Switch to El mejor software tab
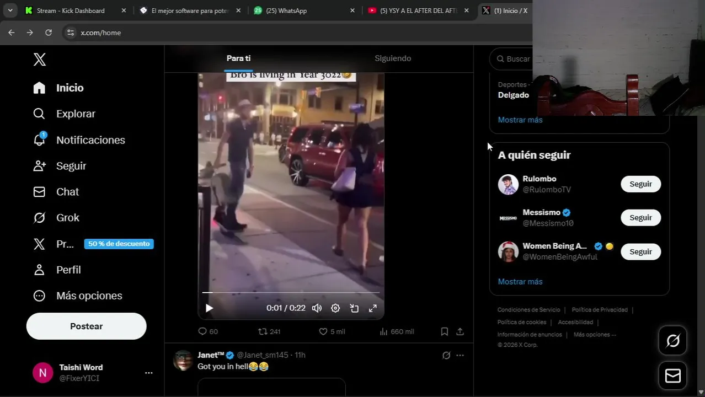Image resolution: width=705 pixels, height=397 pixels. point(190,10)
